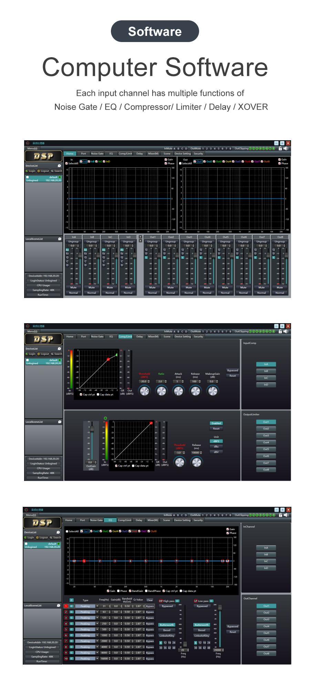This screenshot has width=310, height=687.
Task: Click the HP High pass circle icon
Action: [x=161, y=601]
